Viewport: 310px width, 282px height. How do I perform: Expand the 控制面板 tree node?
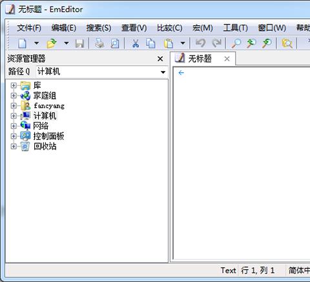(14, 136)
